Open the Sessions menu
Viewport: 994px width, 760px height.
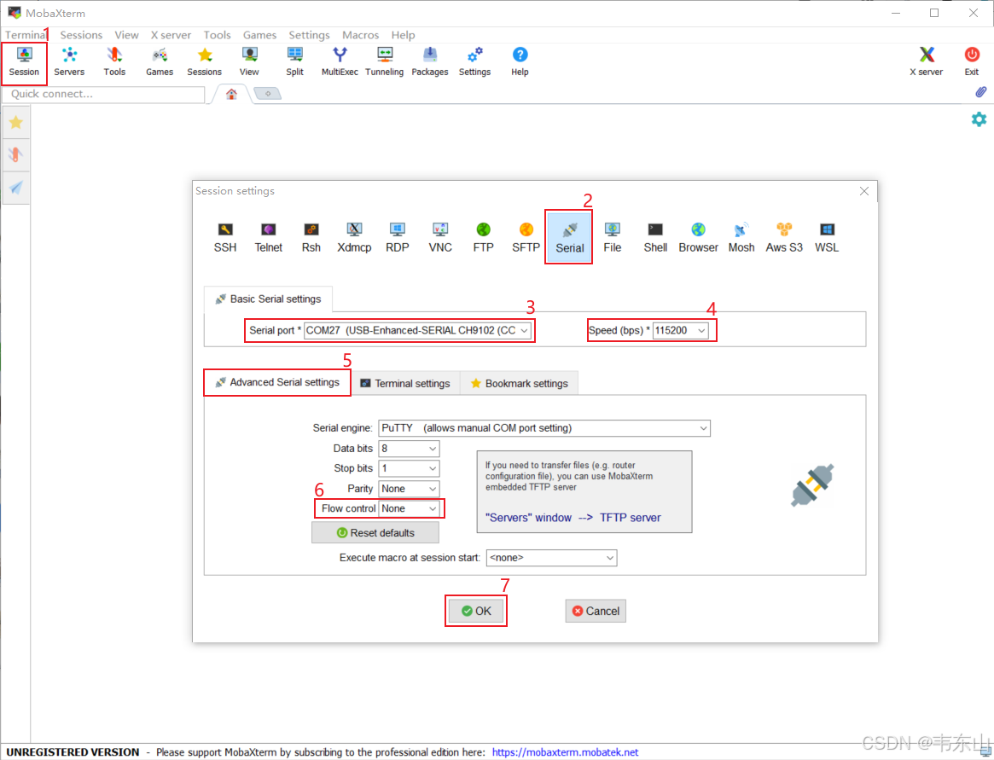(x=81, y=35)
